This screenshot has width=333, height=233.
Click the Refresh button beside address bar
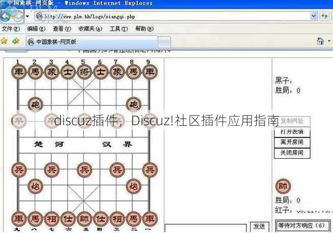point(324,16)
